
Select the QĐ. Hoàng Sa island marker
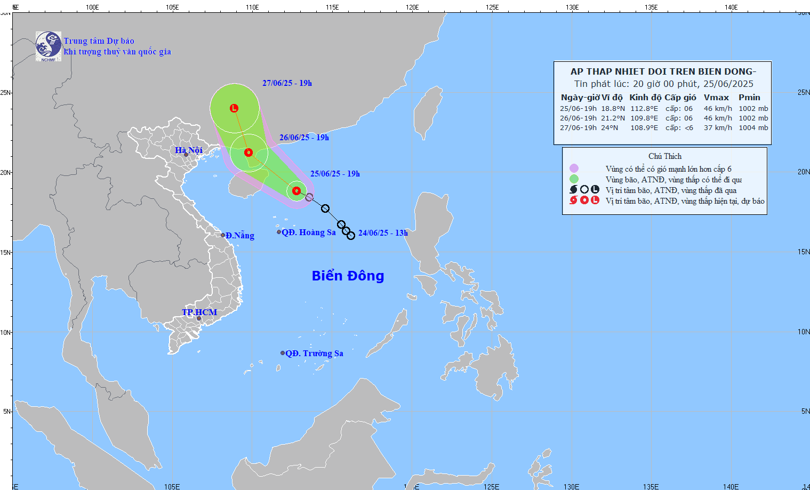tap(279, 232)
